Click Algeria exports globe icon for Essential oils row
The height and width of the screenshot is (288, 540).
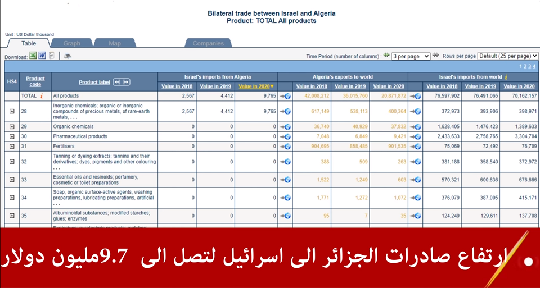tap(285, 180)
